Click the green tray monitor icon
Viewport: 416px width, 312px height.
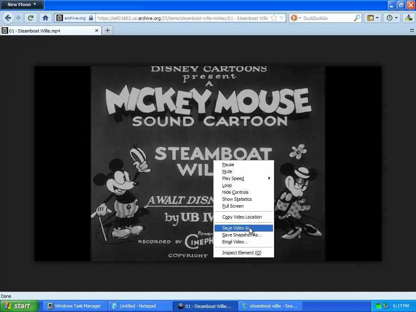pos(379,306)
